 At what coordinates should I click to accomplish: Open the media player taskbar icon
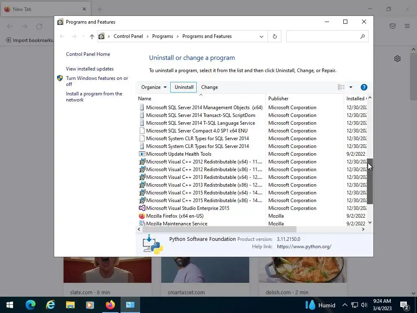[x=90, y=305]
